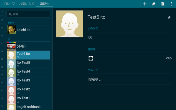Tap Test6 ito name in detail pane
176x110 pixels.
tap(97, 17)
